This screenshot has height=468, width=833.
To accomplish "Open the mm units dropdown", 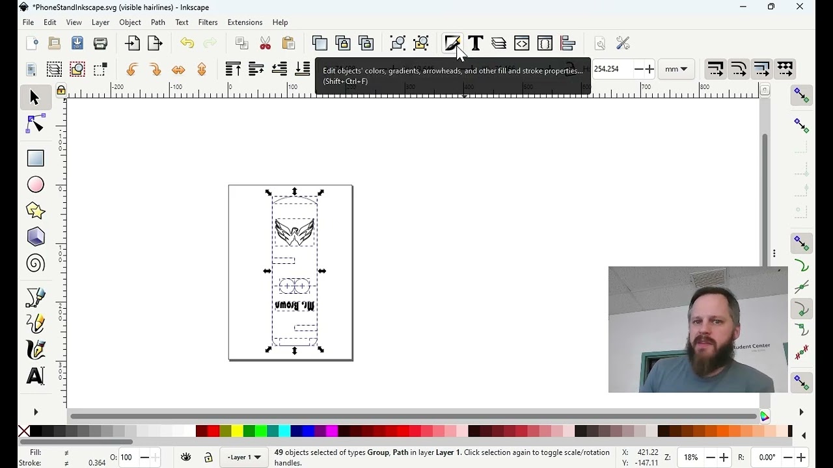I will pyautogui.click(x=676, y=69).
